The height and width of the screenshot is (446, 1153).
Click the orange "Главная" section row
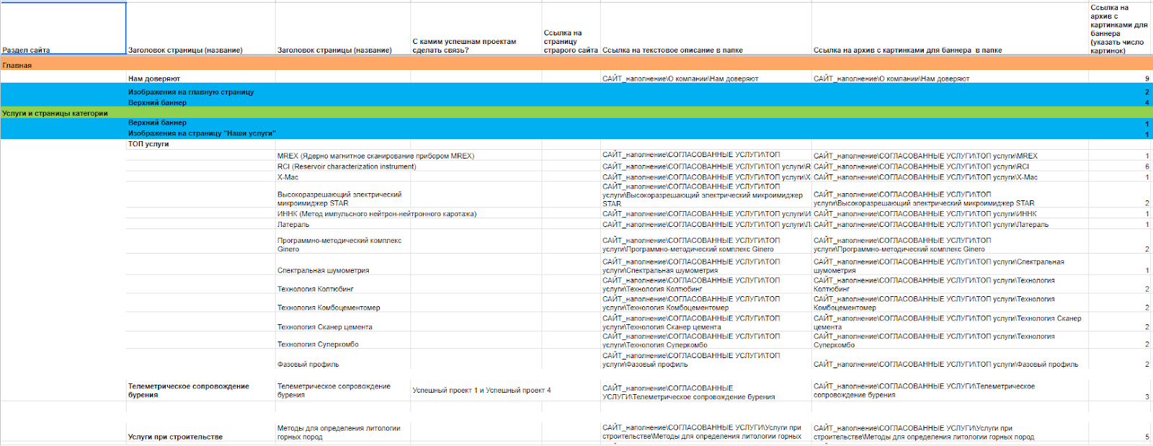[x=576, y=65]
